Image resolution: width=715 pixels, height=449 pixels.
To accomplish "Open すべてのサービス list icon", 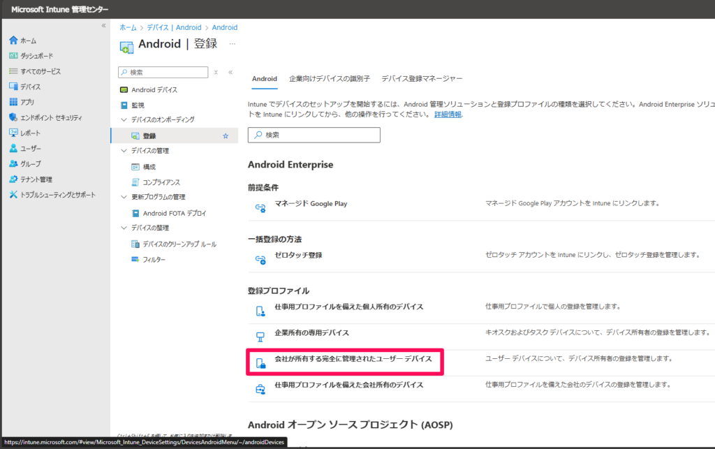I will click(x=13, y=71).
